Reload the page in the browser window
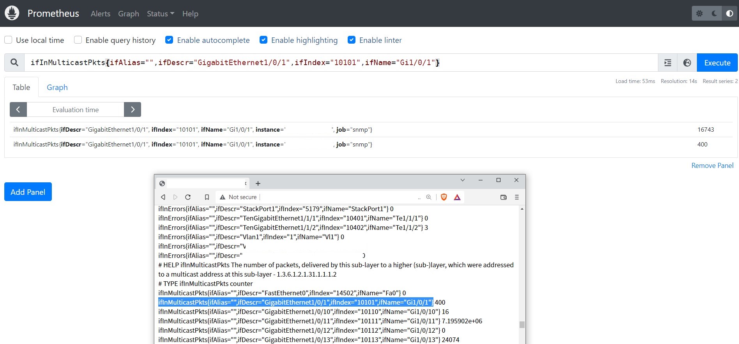Screen dimensions: 739x344 click(188, 197)
